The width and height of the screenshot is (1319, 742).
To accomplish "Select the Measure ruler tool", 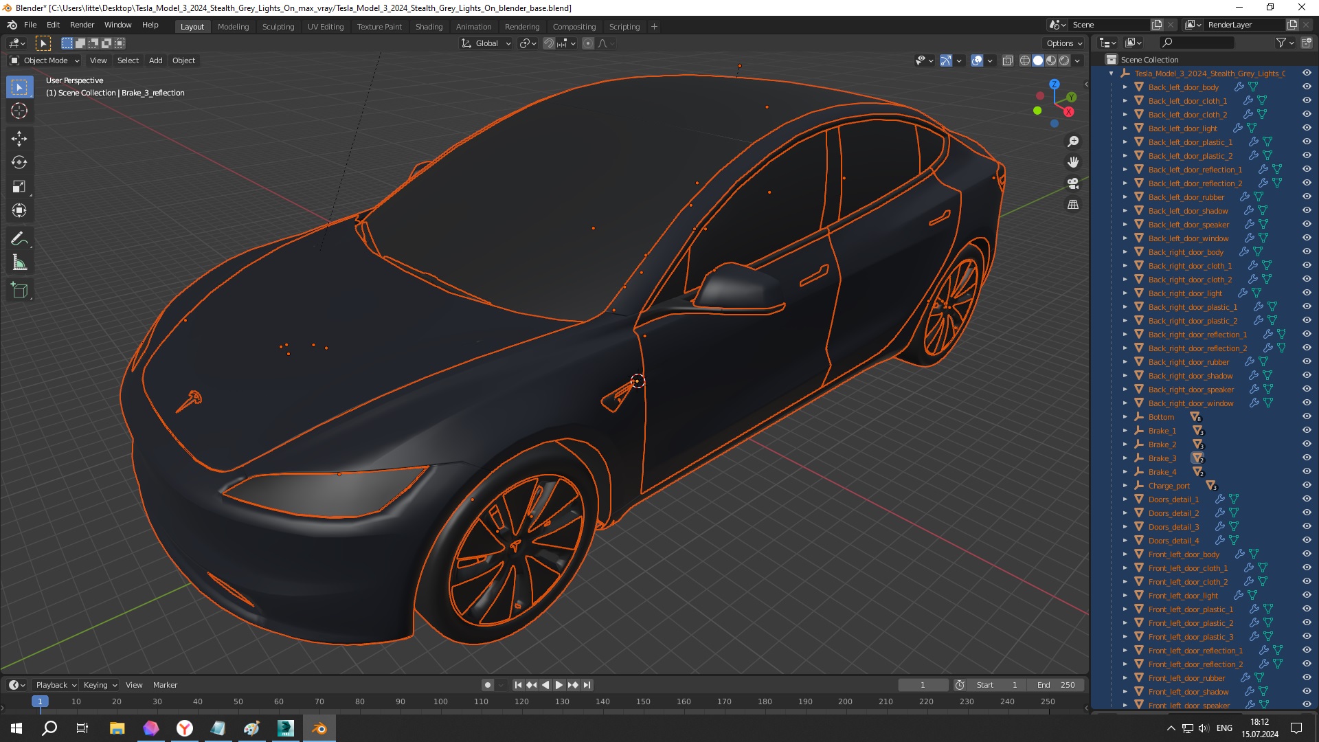I will tap(19, 263).
